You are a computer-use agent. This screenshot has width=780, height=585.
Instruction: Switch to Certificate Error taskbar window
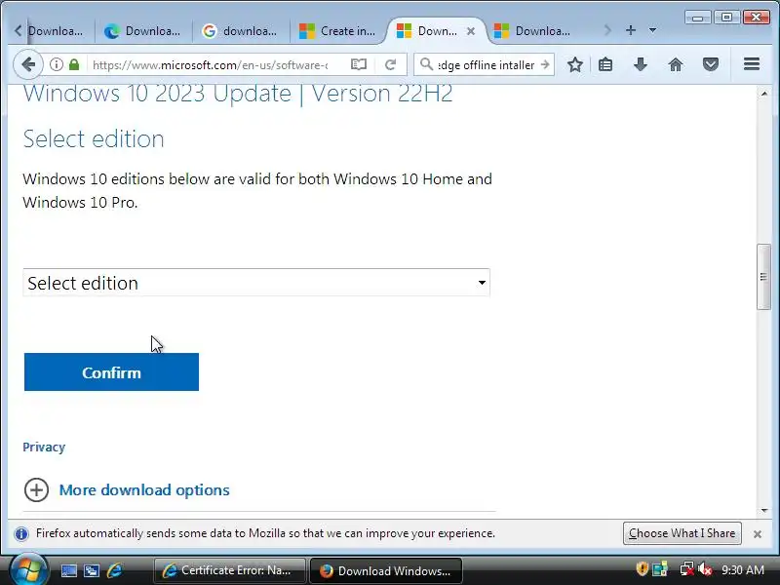click(229, 570)
